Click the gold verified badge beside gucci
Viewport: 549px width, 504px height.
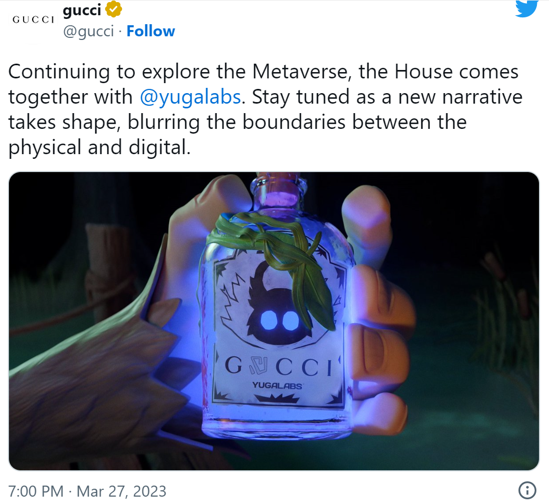114,9
